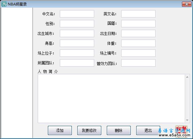Click the 曾效力团队 text box

138,63
